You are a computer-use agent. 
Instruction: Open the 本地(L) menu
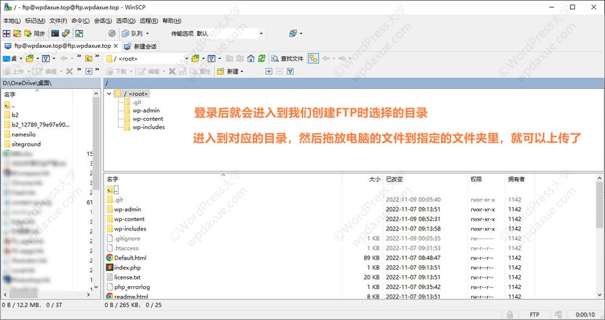11,21
